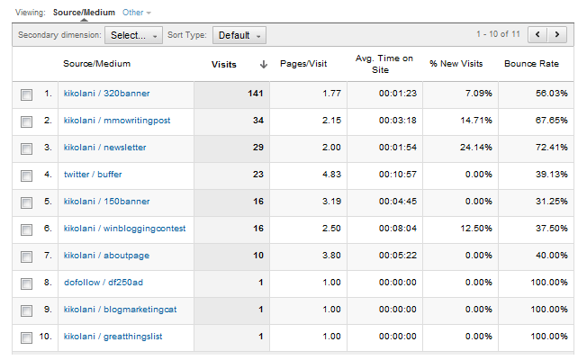Open the Sort Type Default dropdown
Image resolution: width=587 pixels, height=360 pixels.
coord(239,35)
